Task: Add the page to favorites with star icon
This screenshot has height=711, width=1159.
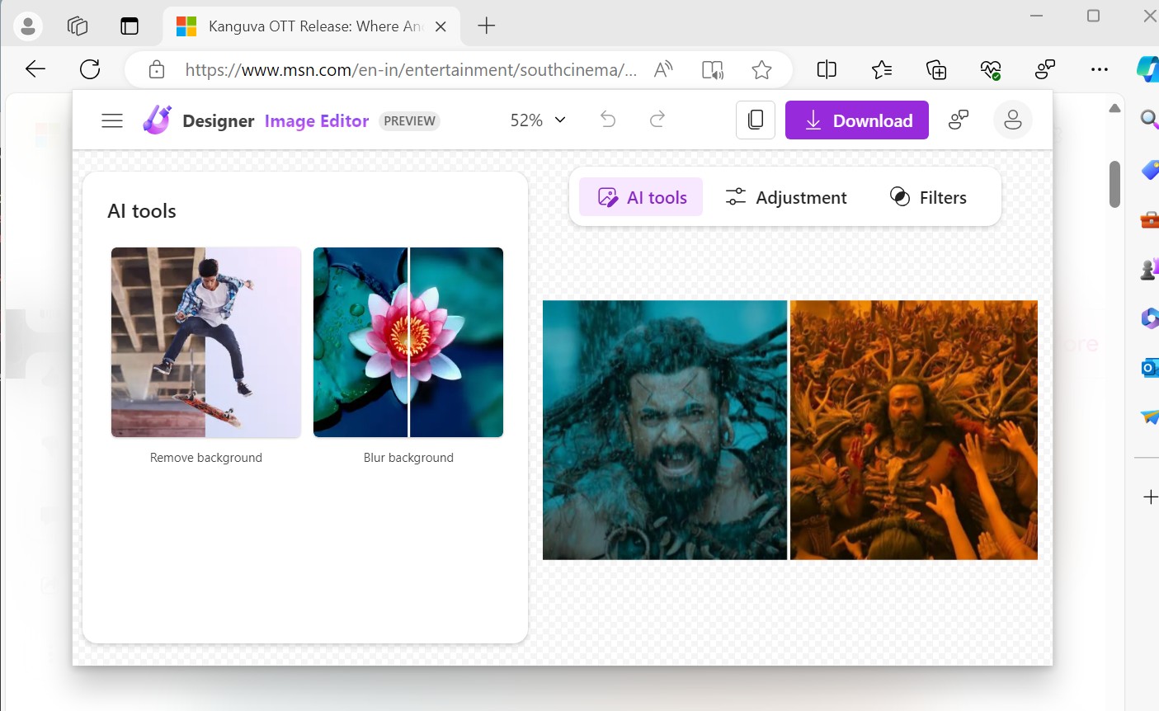Action: pyautogui.click(x=761, y=69)
